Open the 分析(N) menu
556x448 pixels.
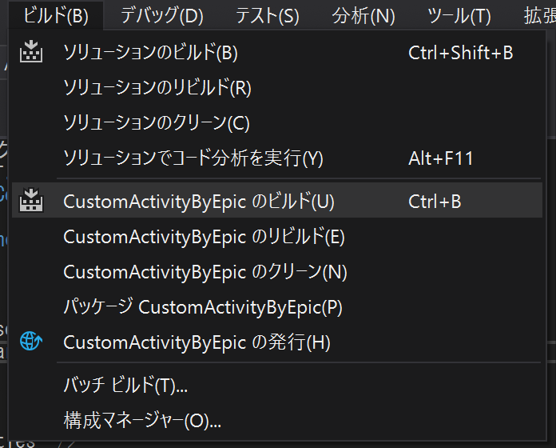[363, 15]
